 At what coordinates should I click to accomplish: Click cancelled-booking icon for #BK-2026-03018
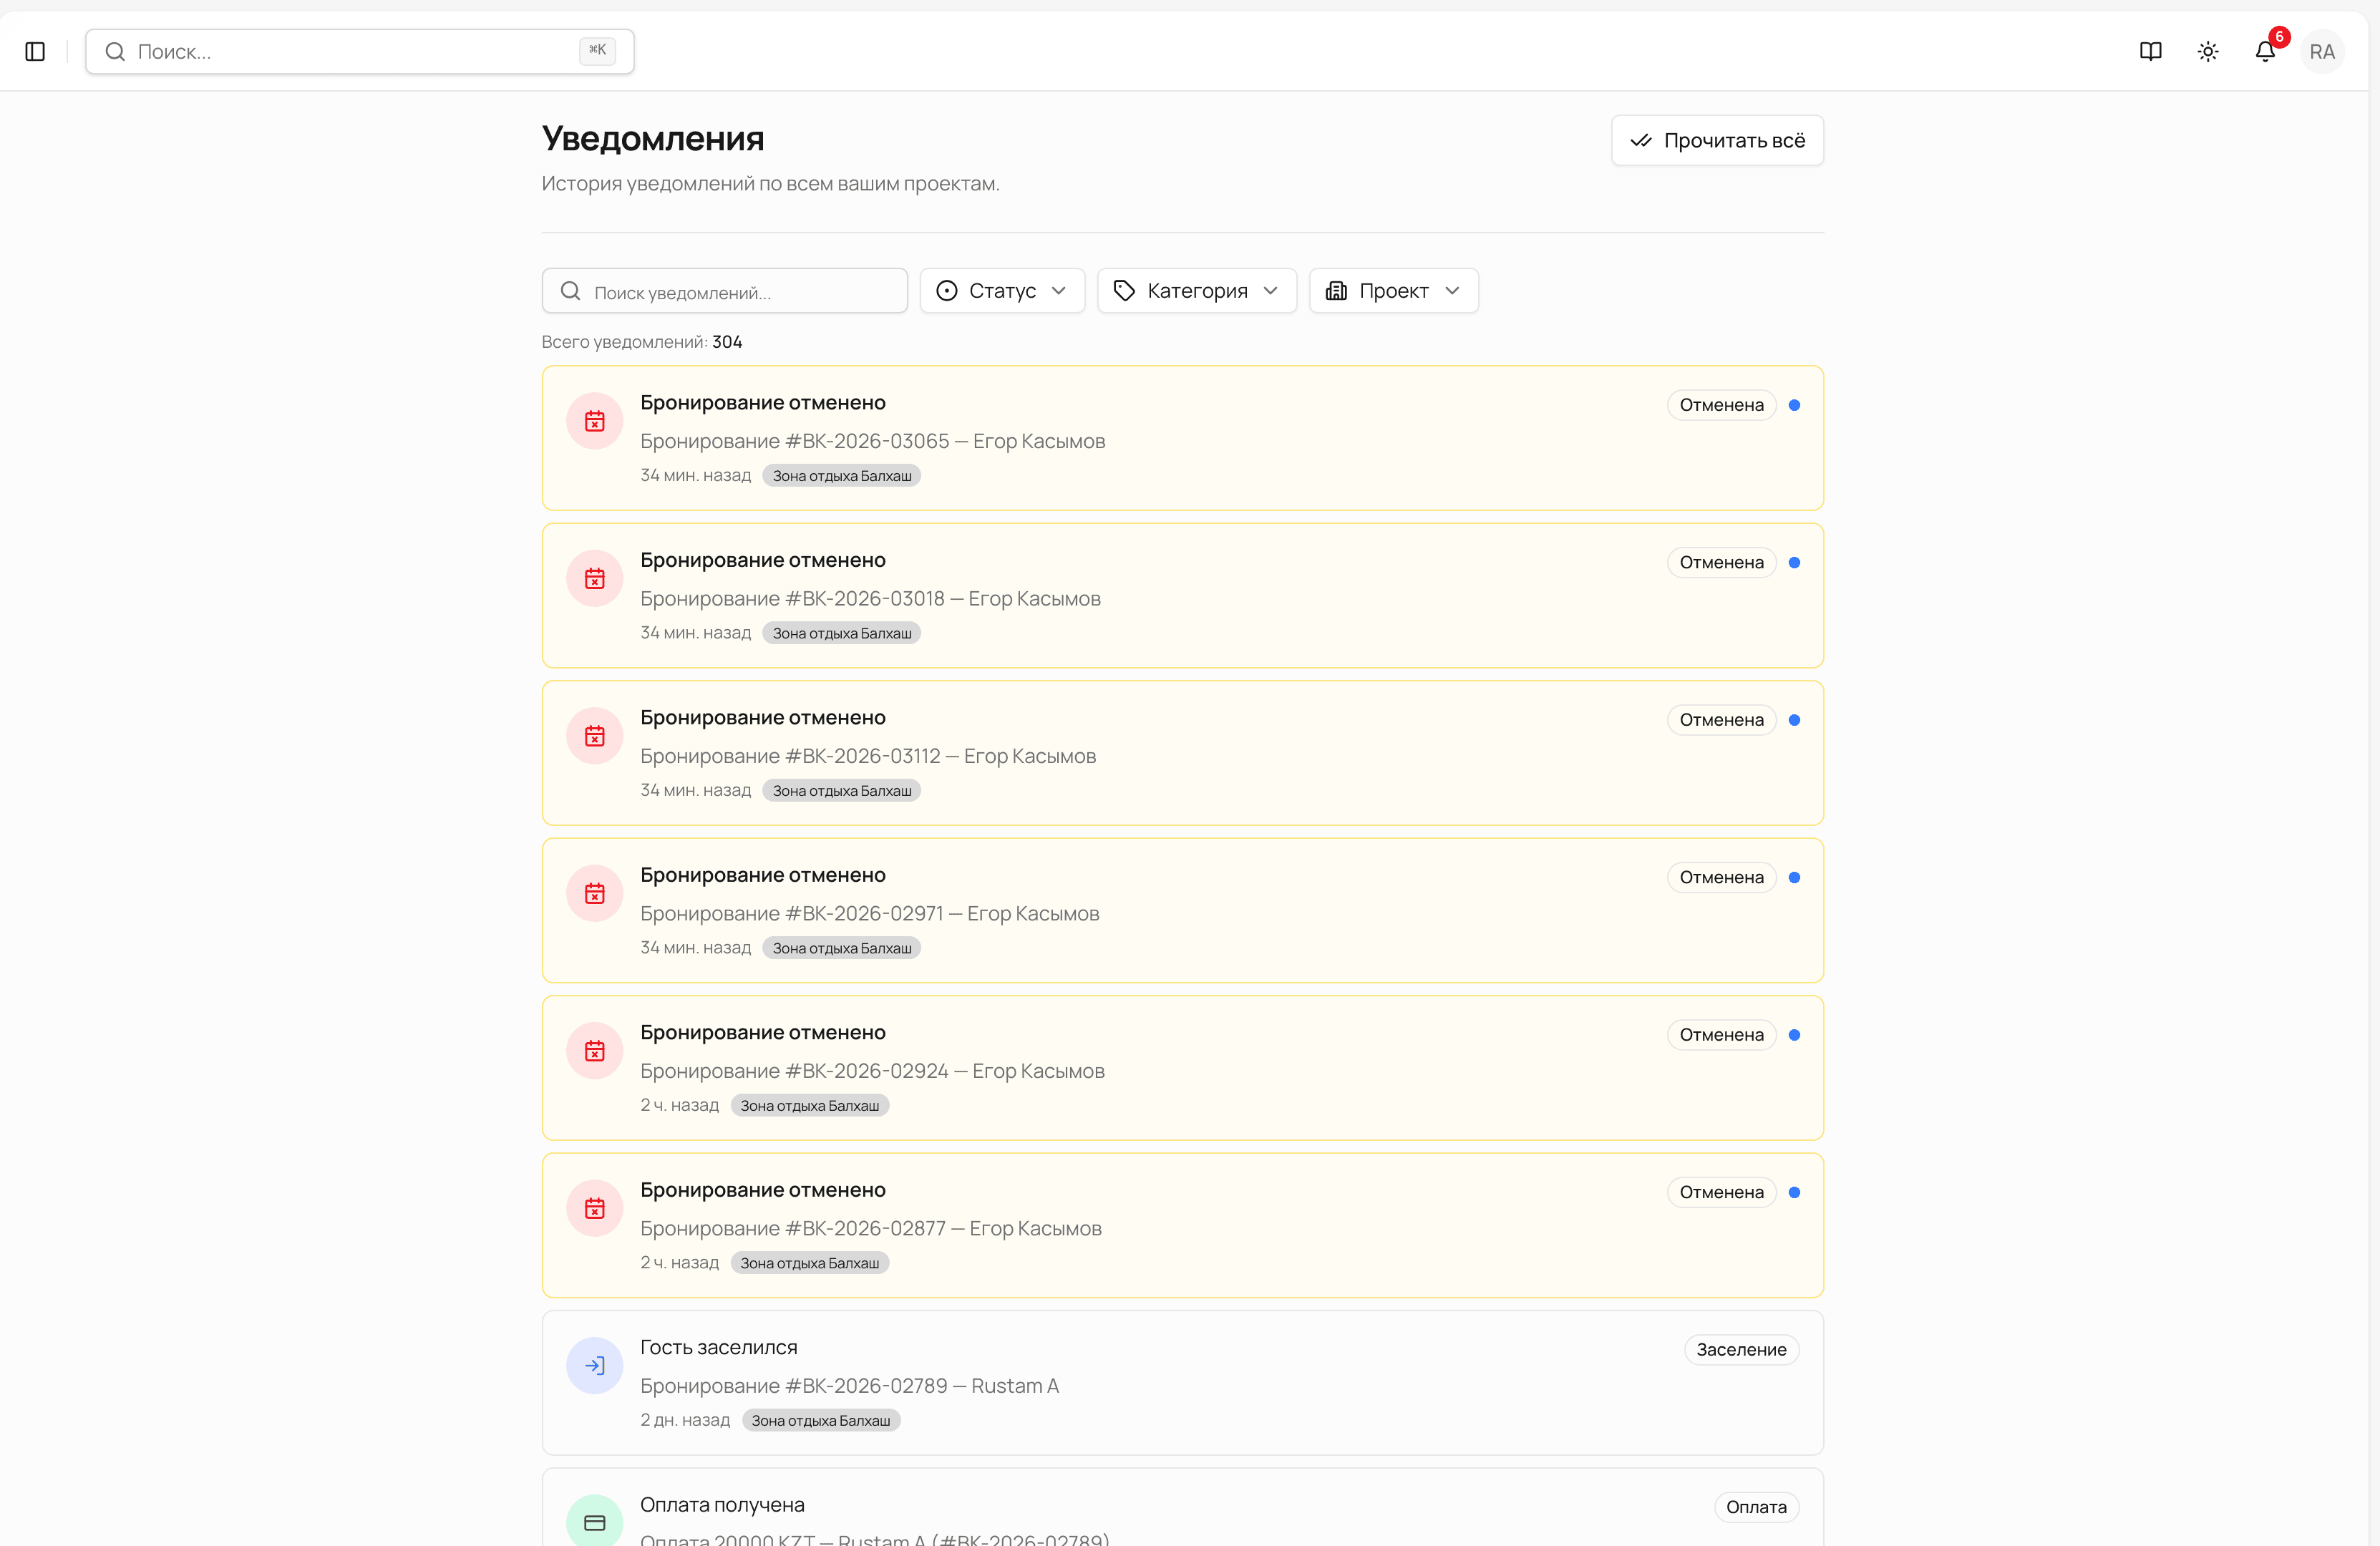[595, 578]
